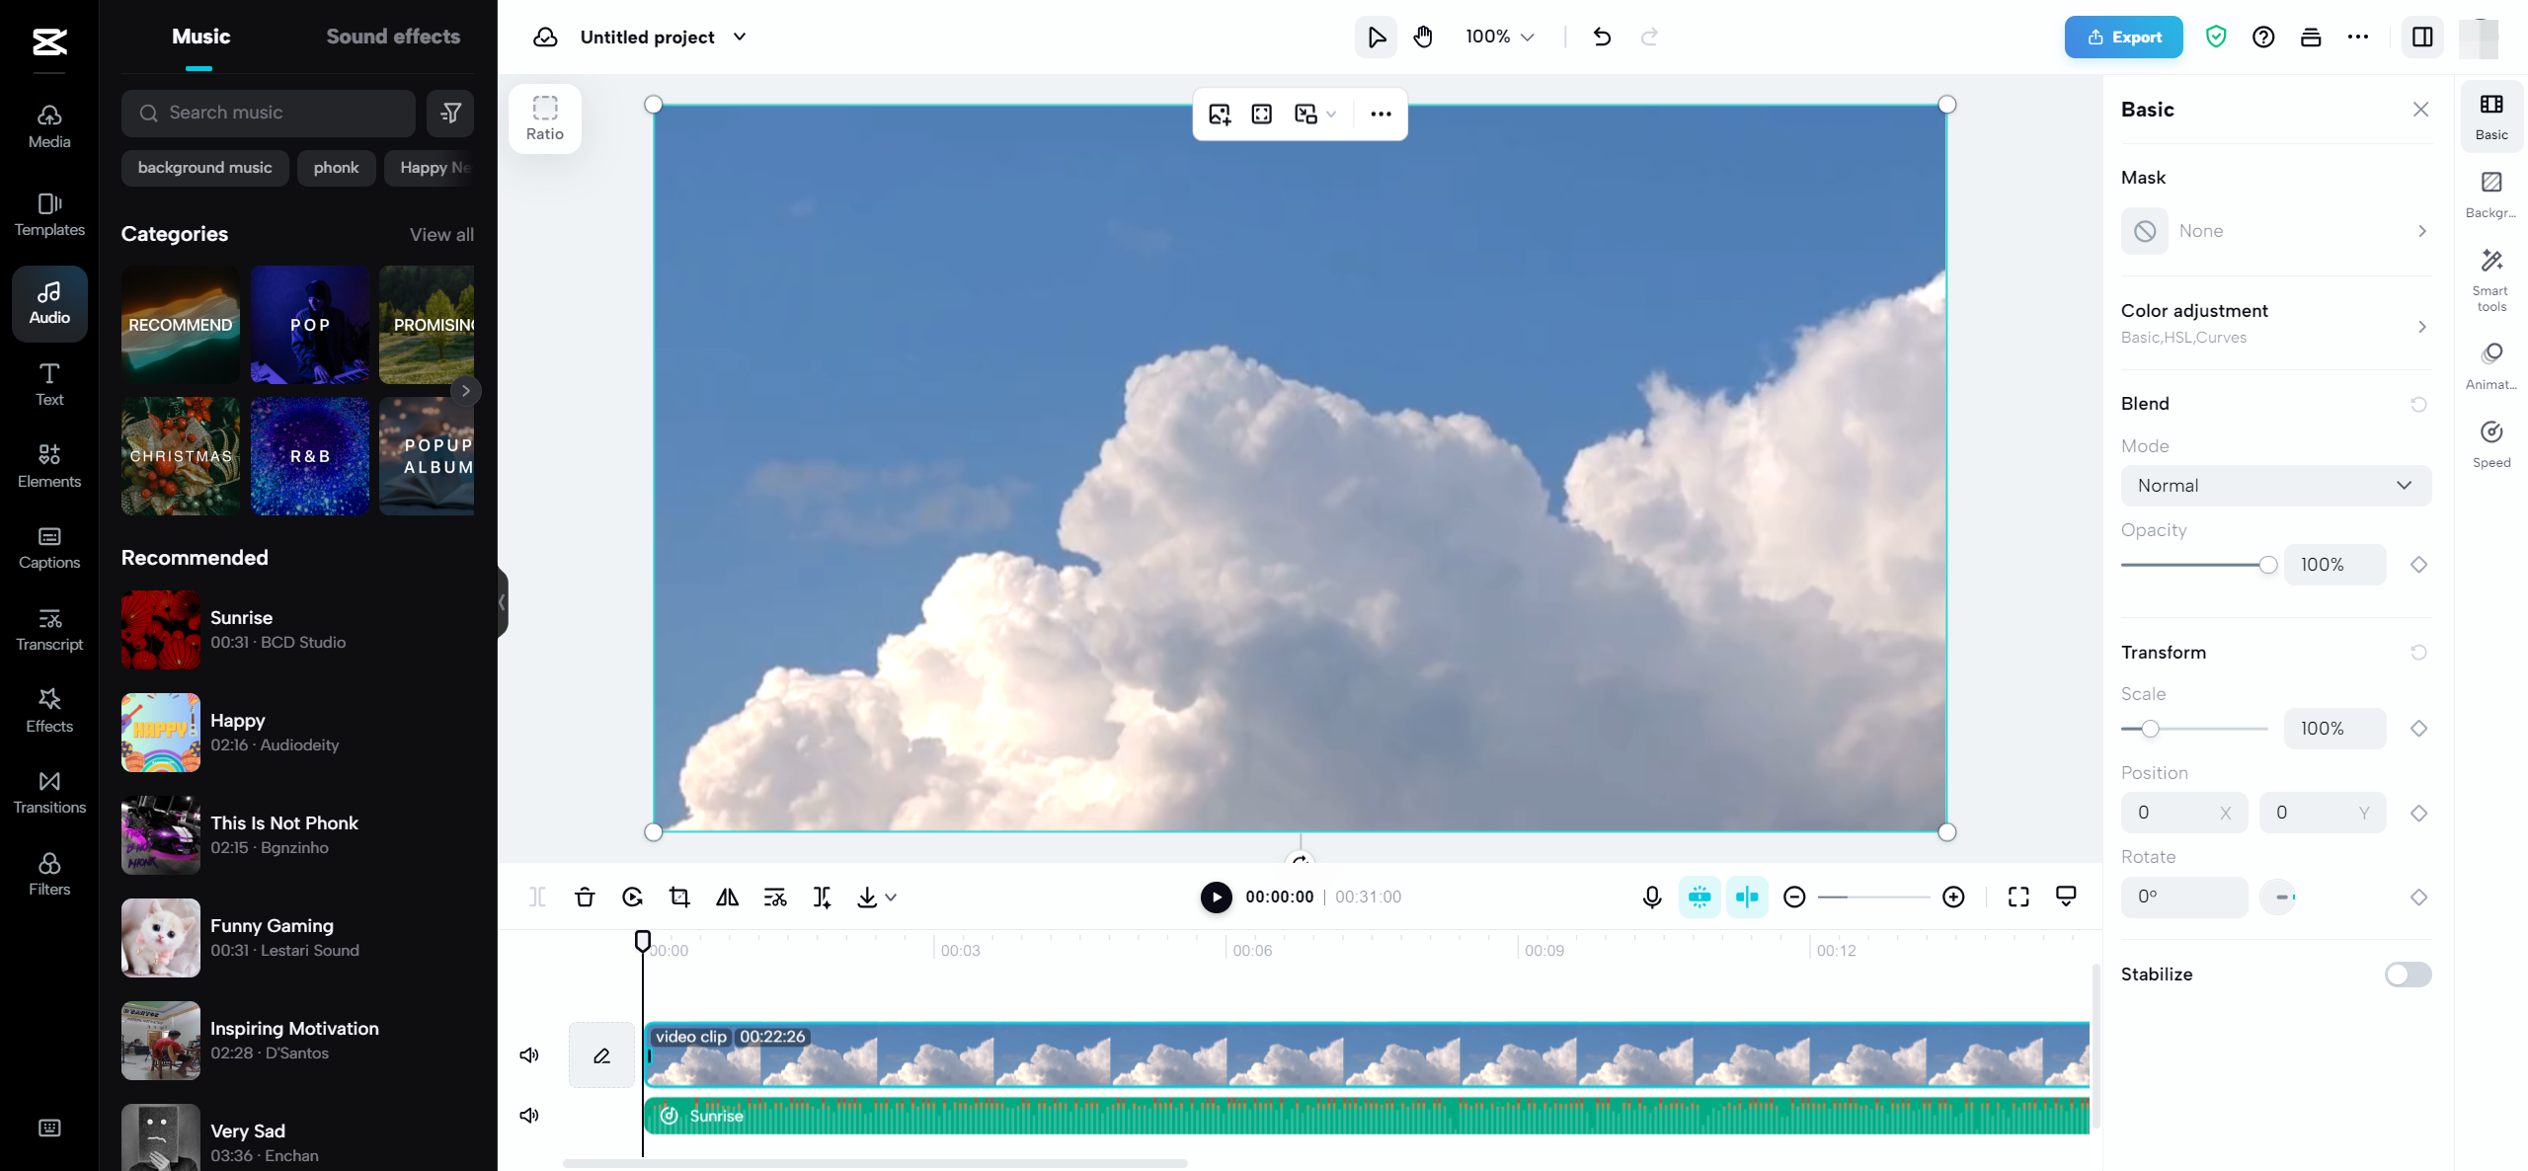Open the 100% zoom level dropdown
2528x1171 pixels.
pos(1500,38)
